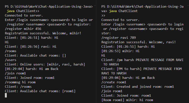
Task: Click the '/users' command in left terminal
Action: (10, 60)
